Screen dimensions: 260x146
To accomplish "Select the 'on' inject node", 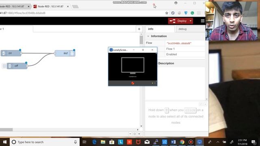I will pos(11,53).
